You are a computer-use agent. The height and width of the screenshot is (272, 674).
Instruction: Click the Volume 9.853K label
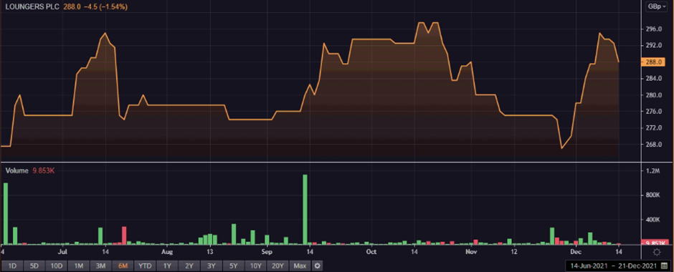29,171
